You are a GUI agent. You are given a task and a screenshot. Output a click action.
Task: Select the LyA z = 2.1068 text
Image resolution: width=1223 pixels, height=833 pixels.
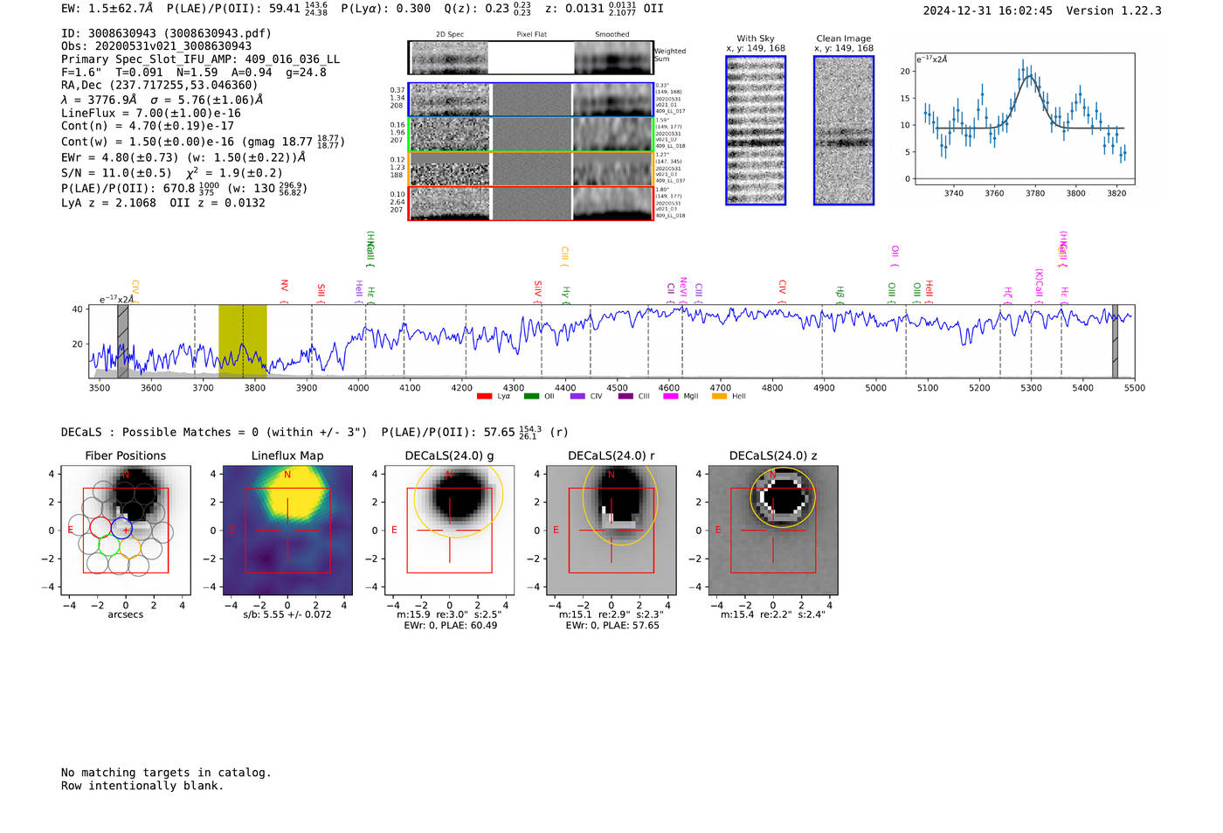(x=108, y=203)
